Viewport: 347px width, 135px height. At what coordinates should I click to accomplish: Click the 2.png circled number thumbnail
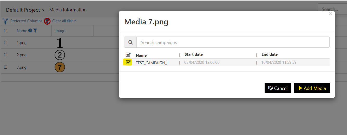tap(60, 55)
